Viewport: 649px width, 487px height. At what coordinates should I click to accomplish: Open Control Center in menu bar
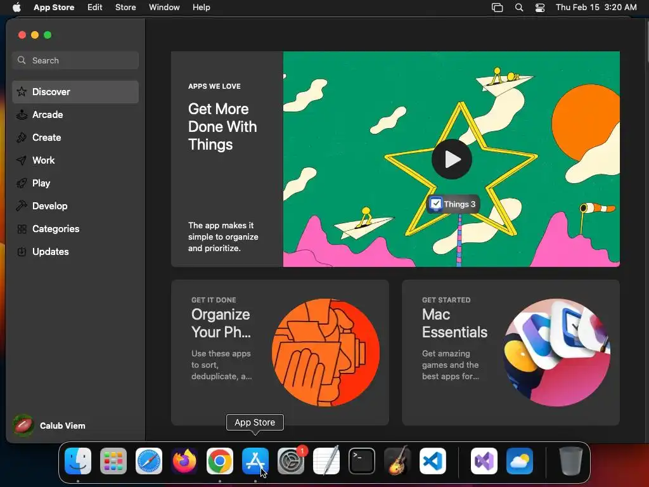(540, 8)
